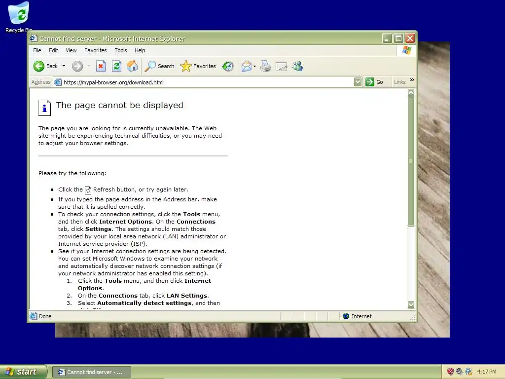This screenshot has width=505, height=379.
Task: Open the Help menu
Action: (140, 50)
